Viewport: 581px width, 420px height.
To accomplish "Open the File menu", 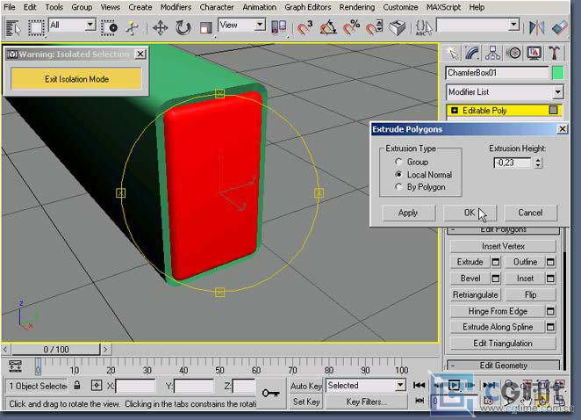I will pos(10,7).
